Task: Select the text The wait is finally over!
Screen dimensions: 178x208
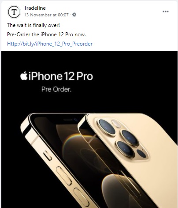Action: [33, 25]
